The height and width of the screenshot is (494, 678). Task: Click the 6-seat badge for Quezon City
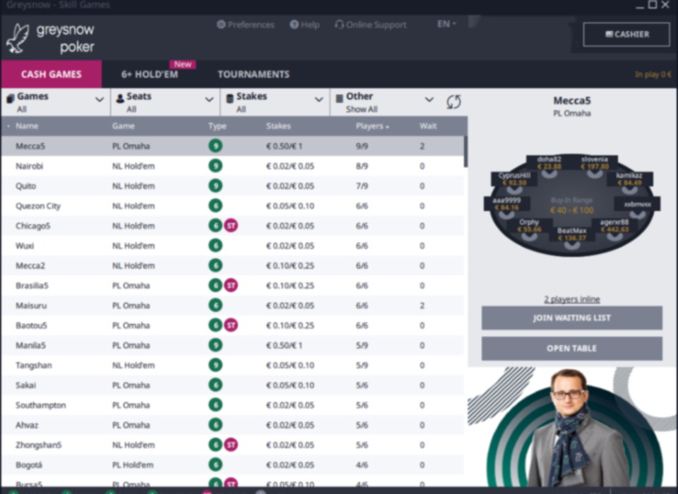tap(215, 206)
